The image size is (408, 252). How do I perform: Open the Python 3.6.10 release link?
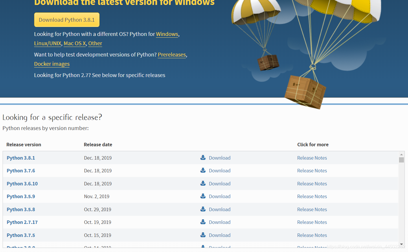(22, 184)
